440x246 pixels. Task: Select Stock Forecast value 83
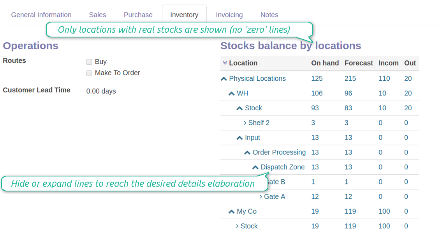tap(348, 108)
